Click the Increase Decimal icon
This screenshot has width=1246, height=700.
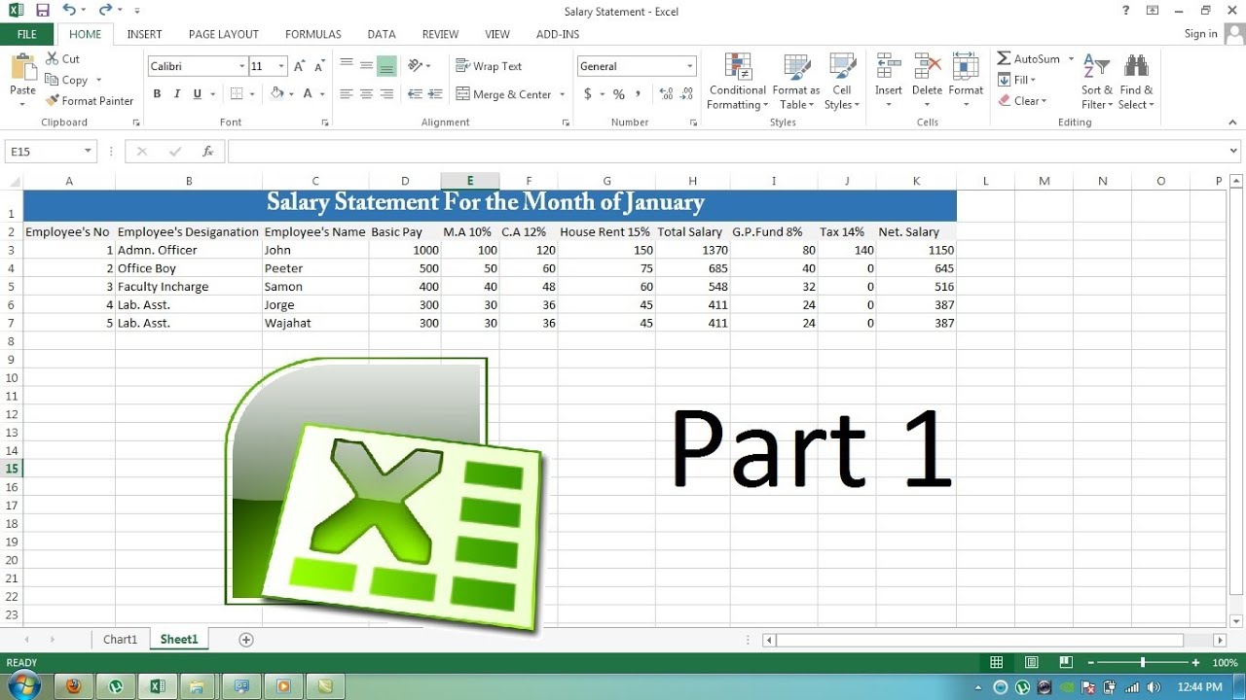pyautogui.click(x=667, y=94)
